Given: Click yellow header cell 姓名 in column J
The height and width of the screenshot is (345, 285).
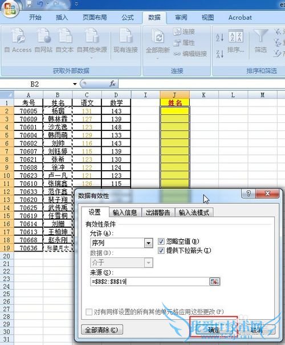Looking at the screenshot, I should coord(174,102).
